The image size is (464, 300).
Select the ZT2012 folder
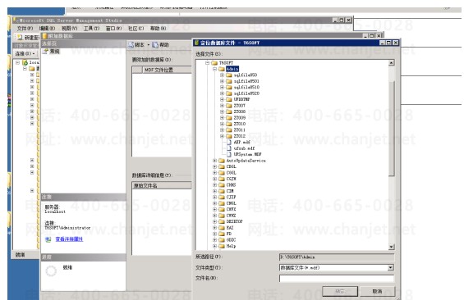click(x=240, y=136)
